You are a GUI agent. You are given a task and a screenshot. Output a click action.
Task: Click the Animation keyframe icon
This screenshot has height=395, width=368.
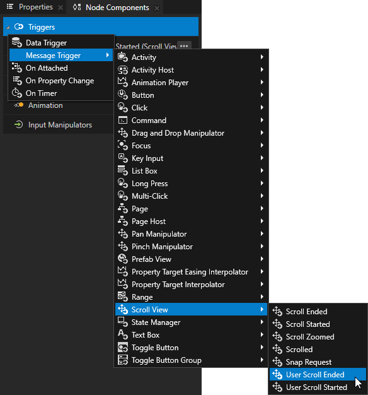click(x=19, y=105)
